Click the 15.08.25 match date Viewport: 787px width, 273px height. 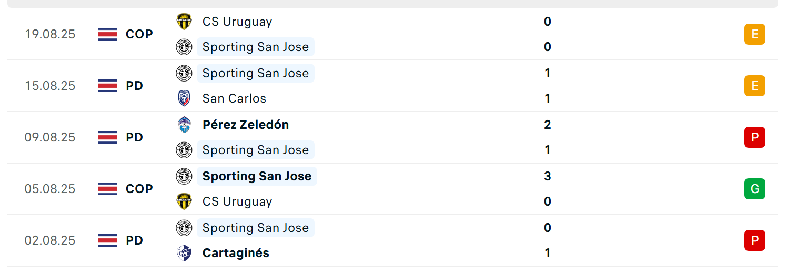(x=50, y=86)
